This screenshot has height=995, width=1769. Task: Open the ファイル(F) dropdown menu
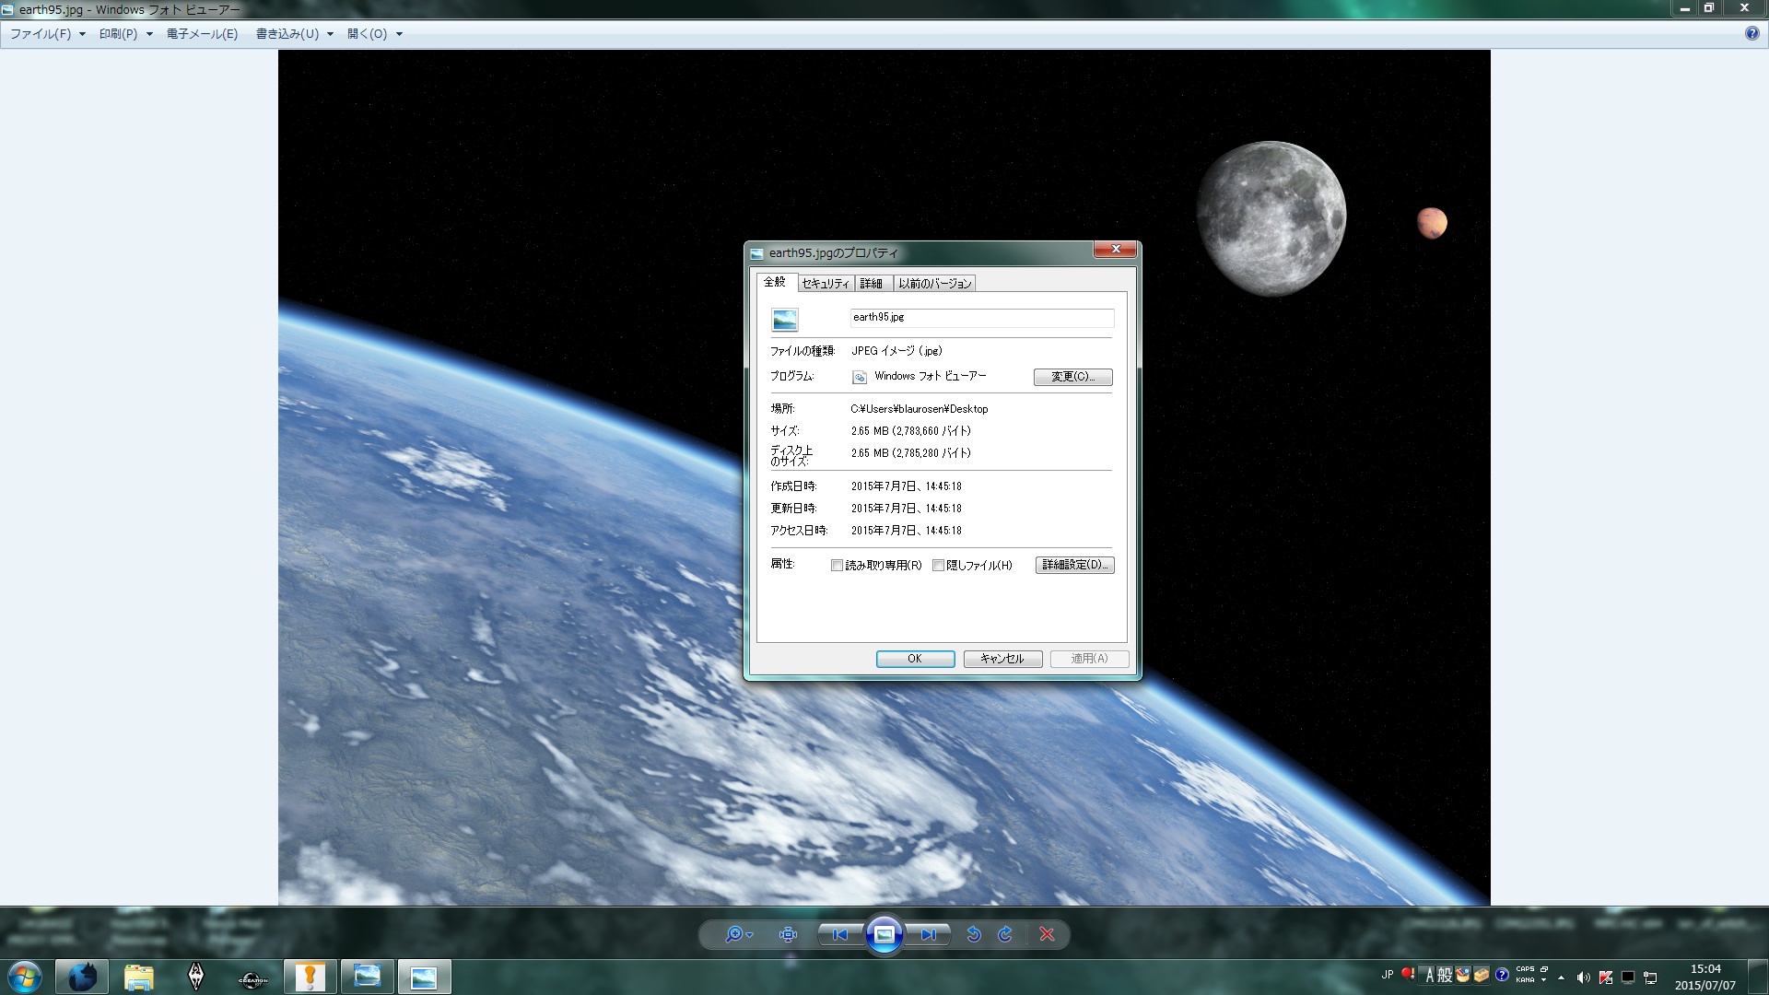[47, 34]
